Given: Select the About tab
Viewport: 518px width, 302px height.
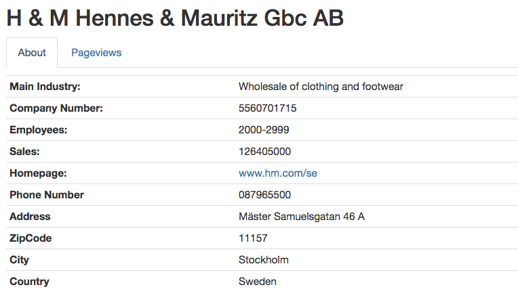Looking at the screenshot, I should pyautogui.click(x=32, y=52).
